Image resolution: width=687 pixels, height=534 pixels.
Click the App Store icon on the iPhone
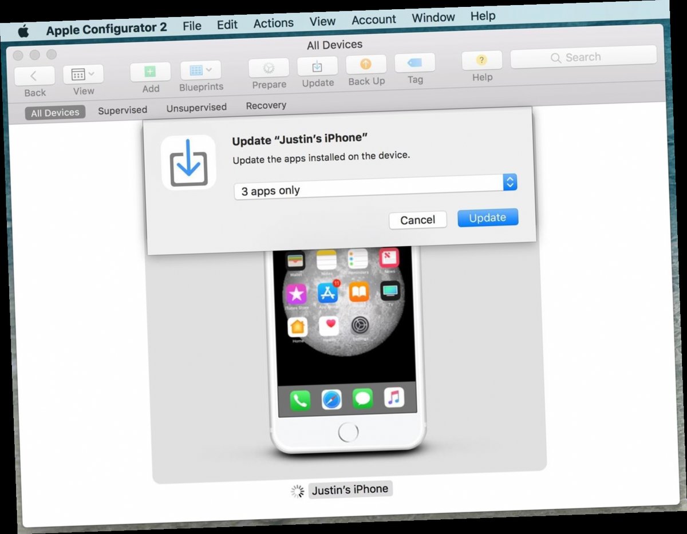point(328,293)
